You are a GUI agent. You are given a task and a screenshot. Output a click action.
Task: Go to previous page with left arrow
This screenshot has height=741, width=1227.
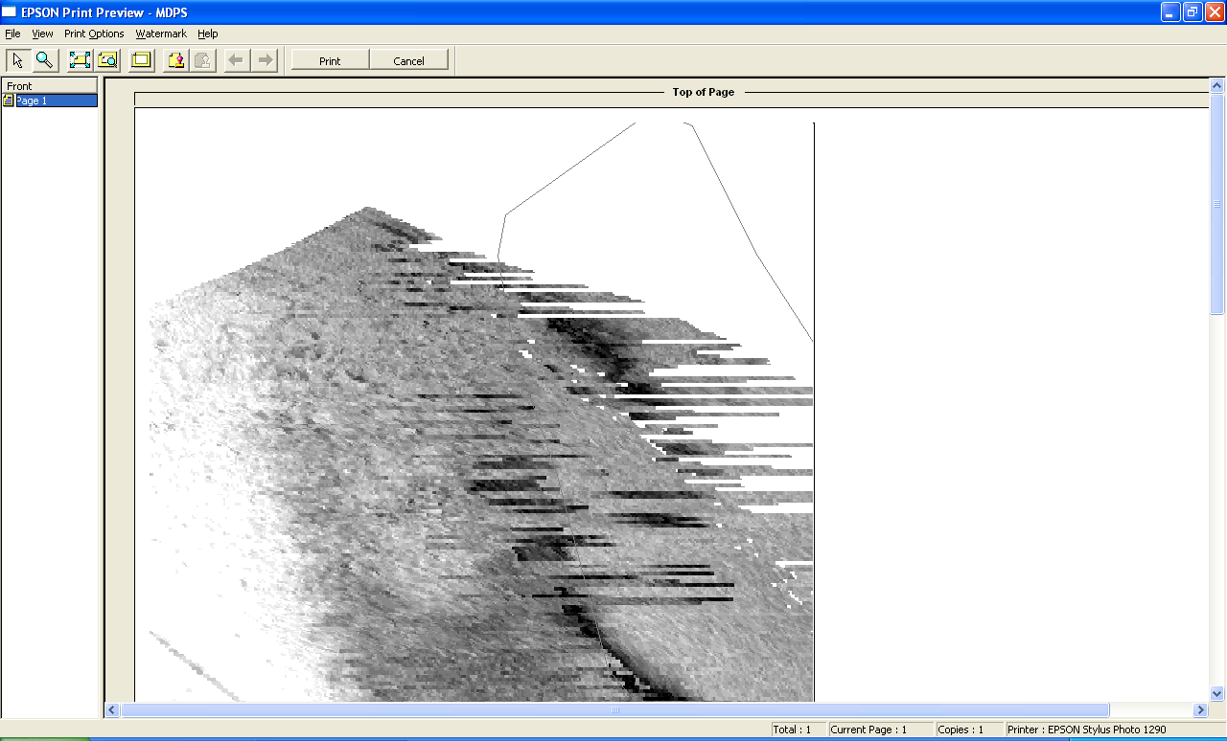click(x=237, y=60)
